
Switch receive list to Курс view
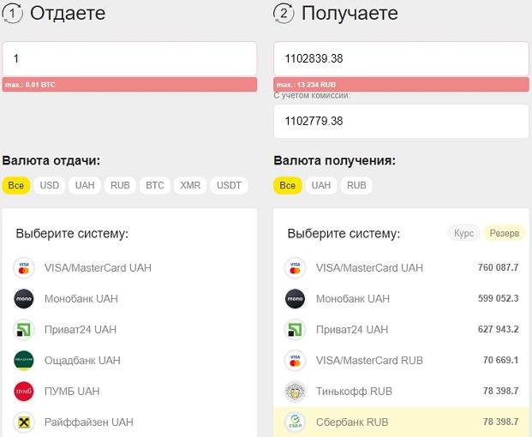tap(463, 233)
